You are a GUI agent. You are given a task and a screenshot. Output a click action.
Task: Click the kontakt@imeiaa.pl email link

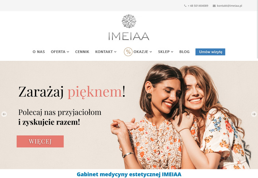(229, 6)
